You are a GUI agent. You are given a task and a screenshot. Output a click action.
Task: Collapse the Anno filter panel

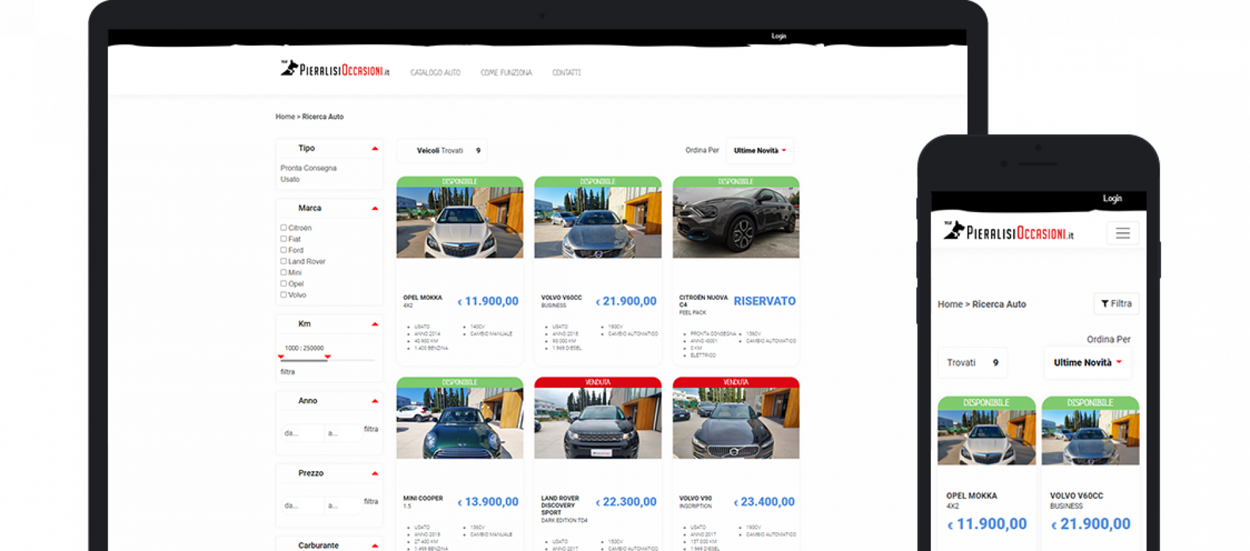pyautogui.click(x=374, y=401)
